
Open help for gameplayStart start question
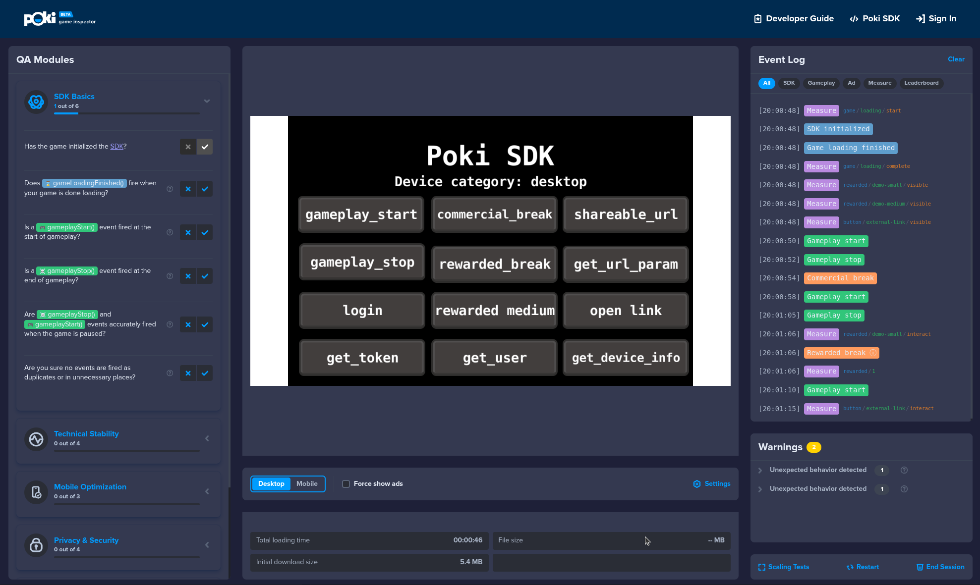click(x=170, y=232)
